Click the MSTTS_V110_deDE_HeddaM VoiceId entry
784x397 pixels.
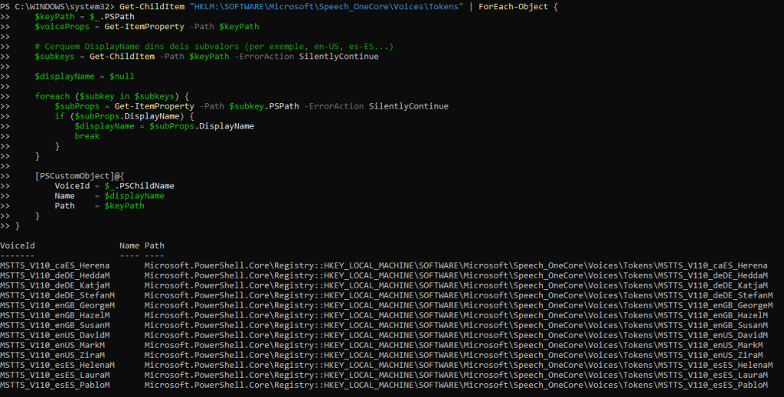click(x=55, y=275)
